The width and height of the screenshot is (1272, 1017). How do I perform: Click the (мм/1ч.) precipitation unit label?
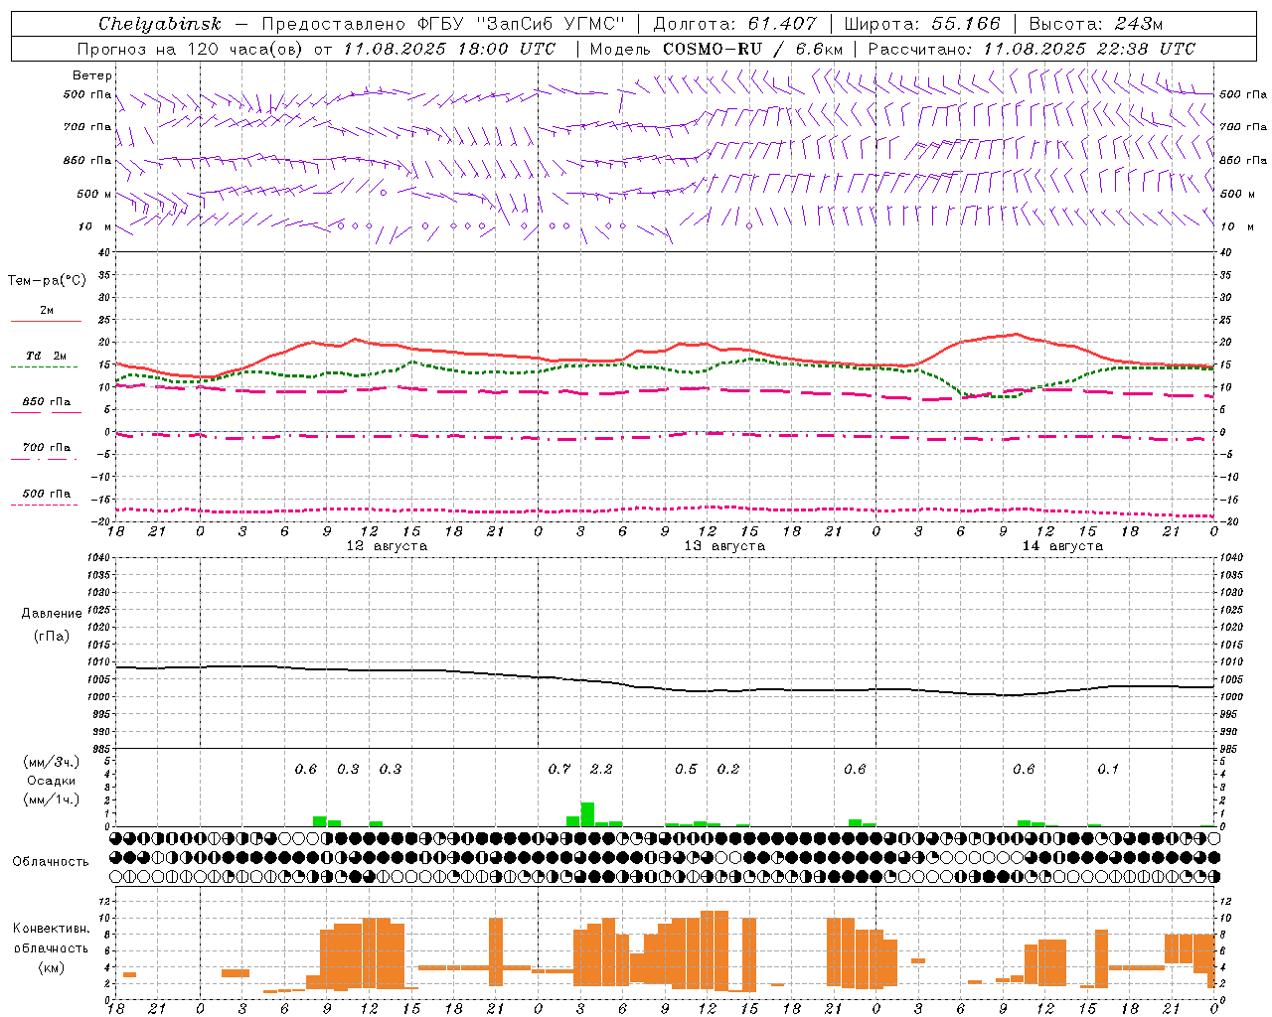pyautogui.click(x=52, y=799)
